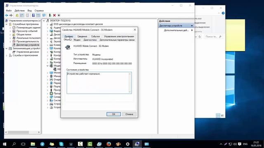Open the notification center icon
Viewport: 264px width, 148px height.
(240, 144)
